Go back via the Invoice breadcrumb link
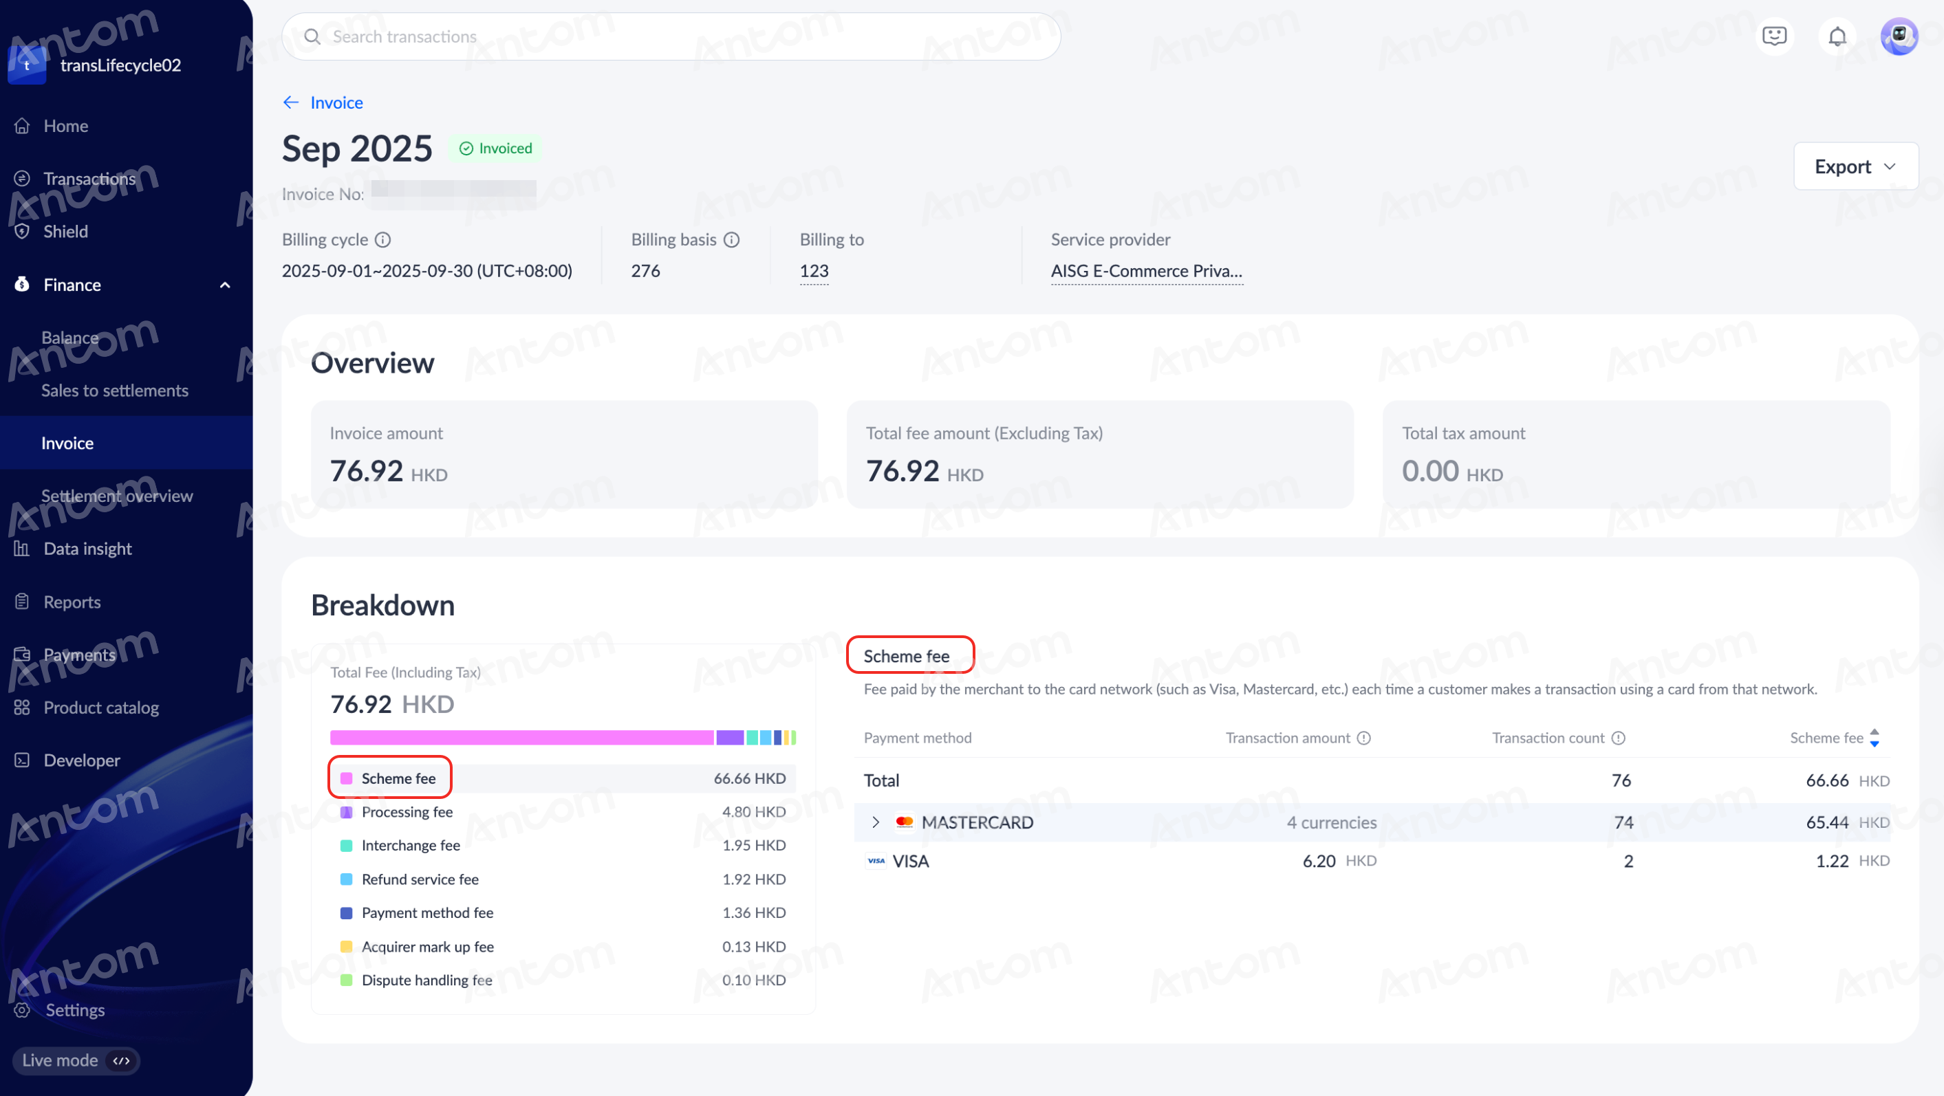This screenshot has height=1096, width=1944. pos(336,102)
